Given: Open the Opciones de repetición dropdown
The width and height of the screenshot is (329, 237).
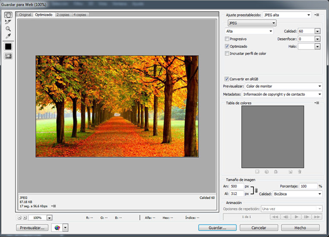Looking at the screenshot, I should (x=291, y=209).
